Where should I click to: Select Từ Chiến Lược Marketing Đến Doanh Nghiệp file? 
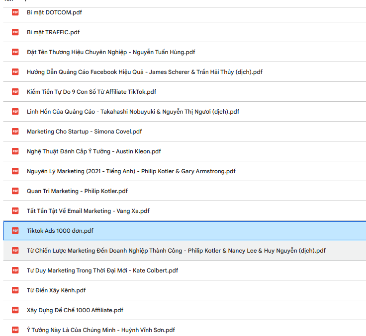176,251
